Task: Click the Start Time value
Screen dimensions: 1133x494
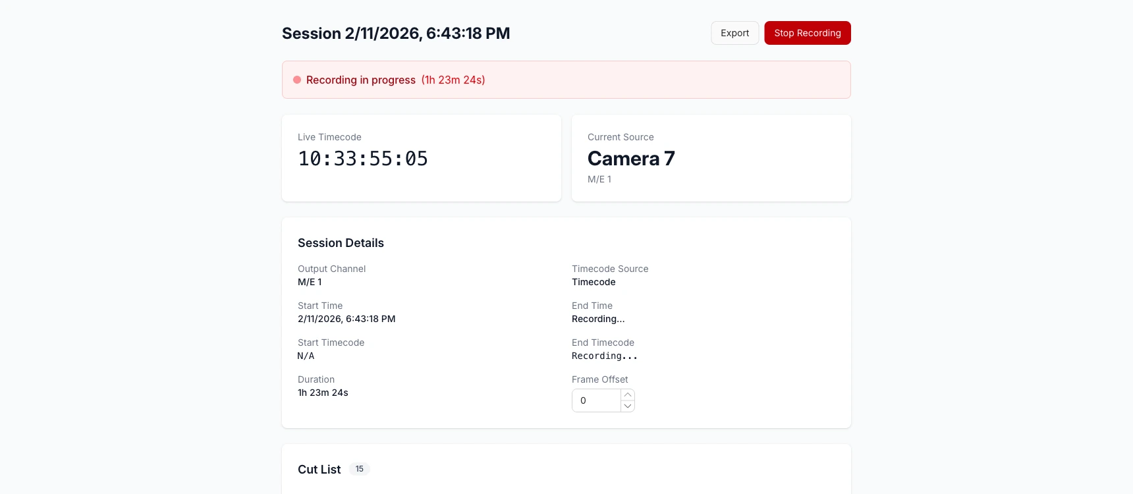Action: point(346,319)
